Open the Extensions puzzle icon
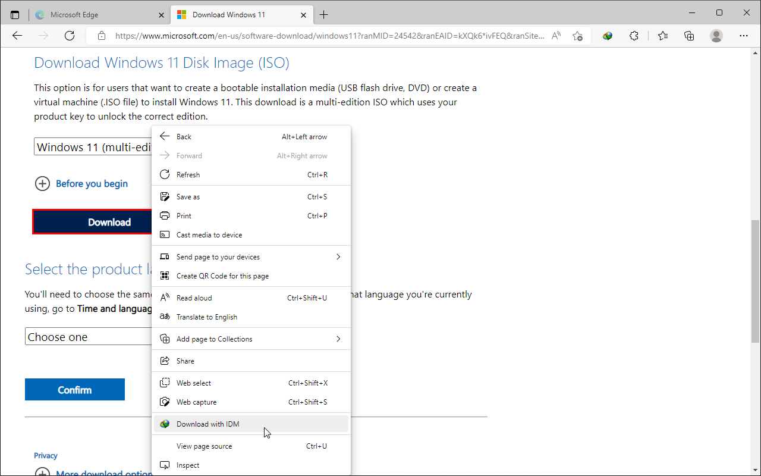 pyautogui.click(x=634, y=36)
